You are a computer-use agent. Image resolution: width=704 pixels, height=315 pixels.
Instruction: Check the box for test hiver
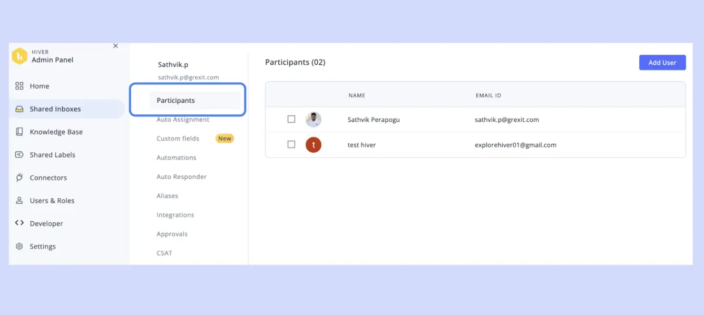[x=291, y=144]
